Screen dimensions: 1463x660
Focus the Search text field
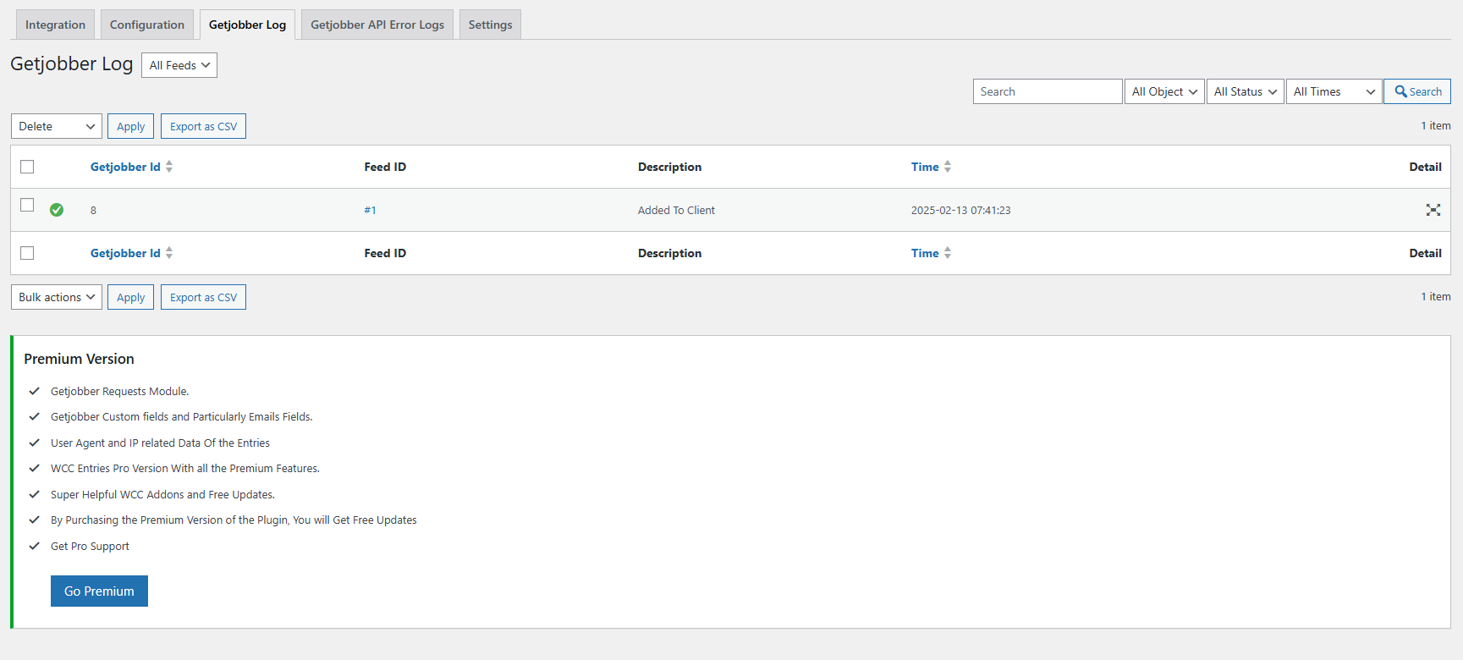coord(1048,91)
